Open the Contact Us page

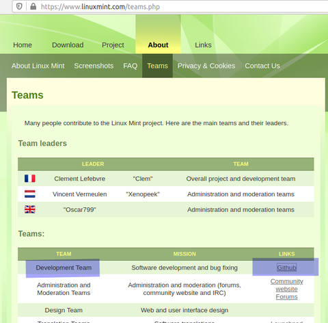(x=262, y=66)
